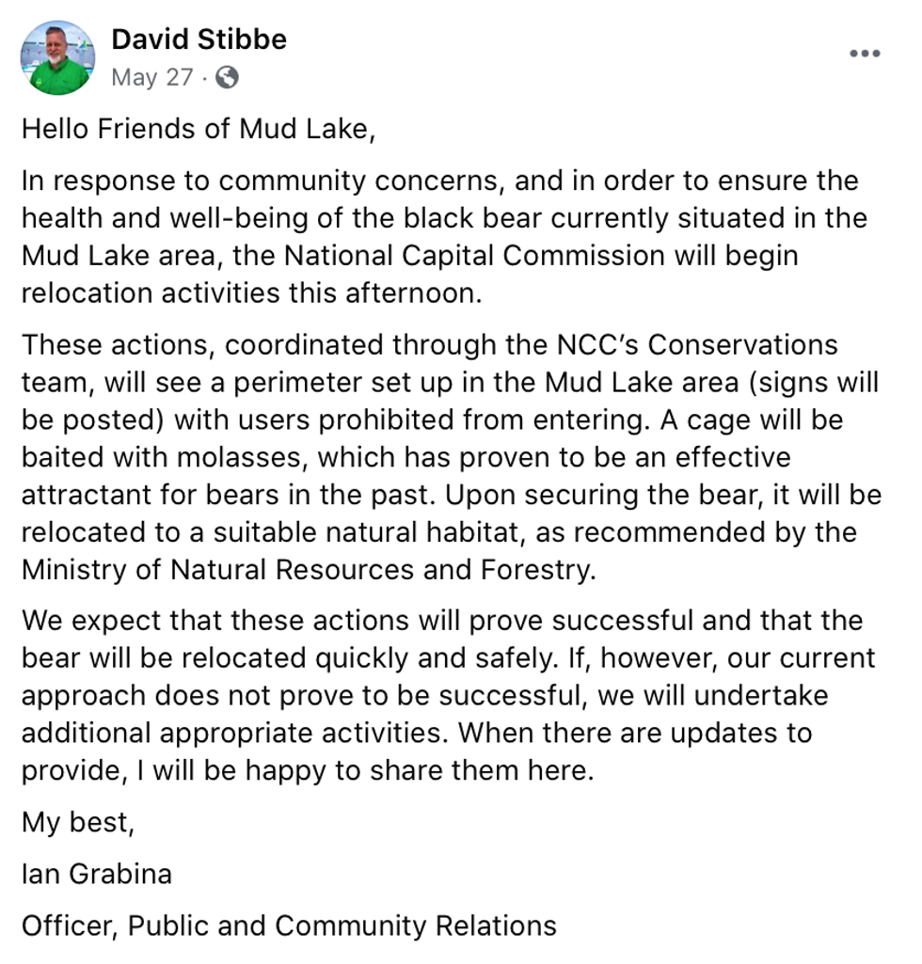Click the line "relocation activities this afternoon."
The width and height of the screenshot is (922, 964).
coord(251,293)
